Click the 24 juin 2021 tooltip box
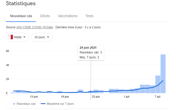This screenshot has width=176, height=110. (91, 53)
